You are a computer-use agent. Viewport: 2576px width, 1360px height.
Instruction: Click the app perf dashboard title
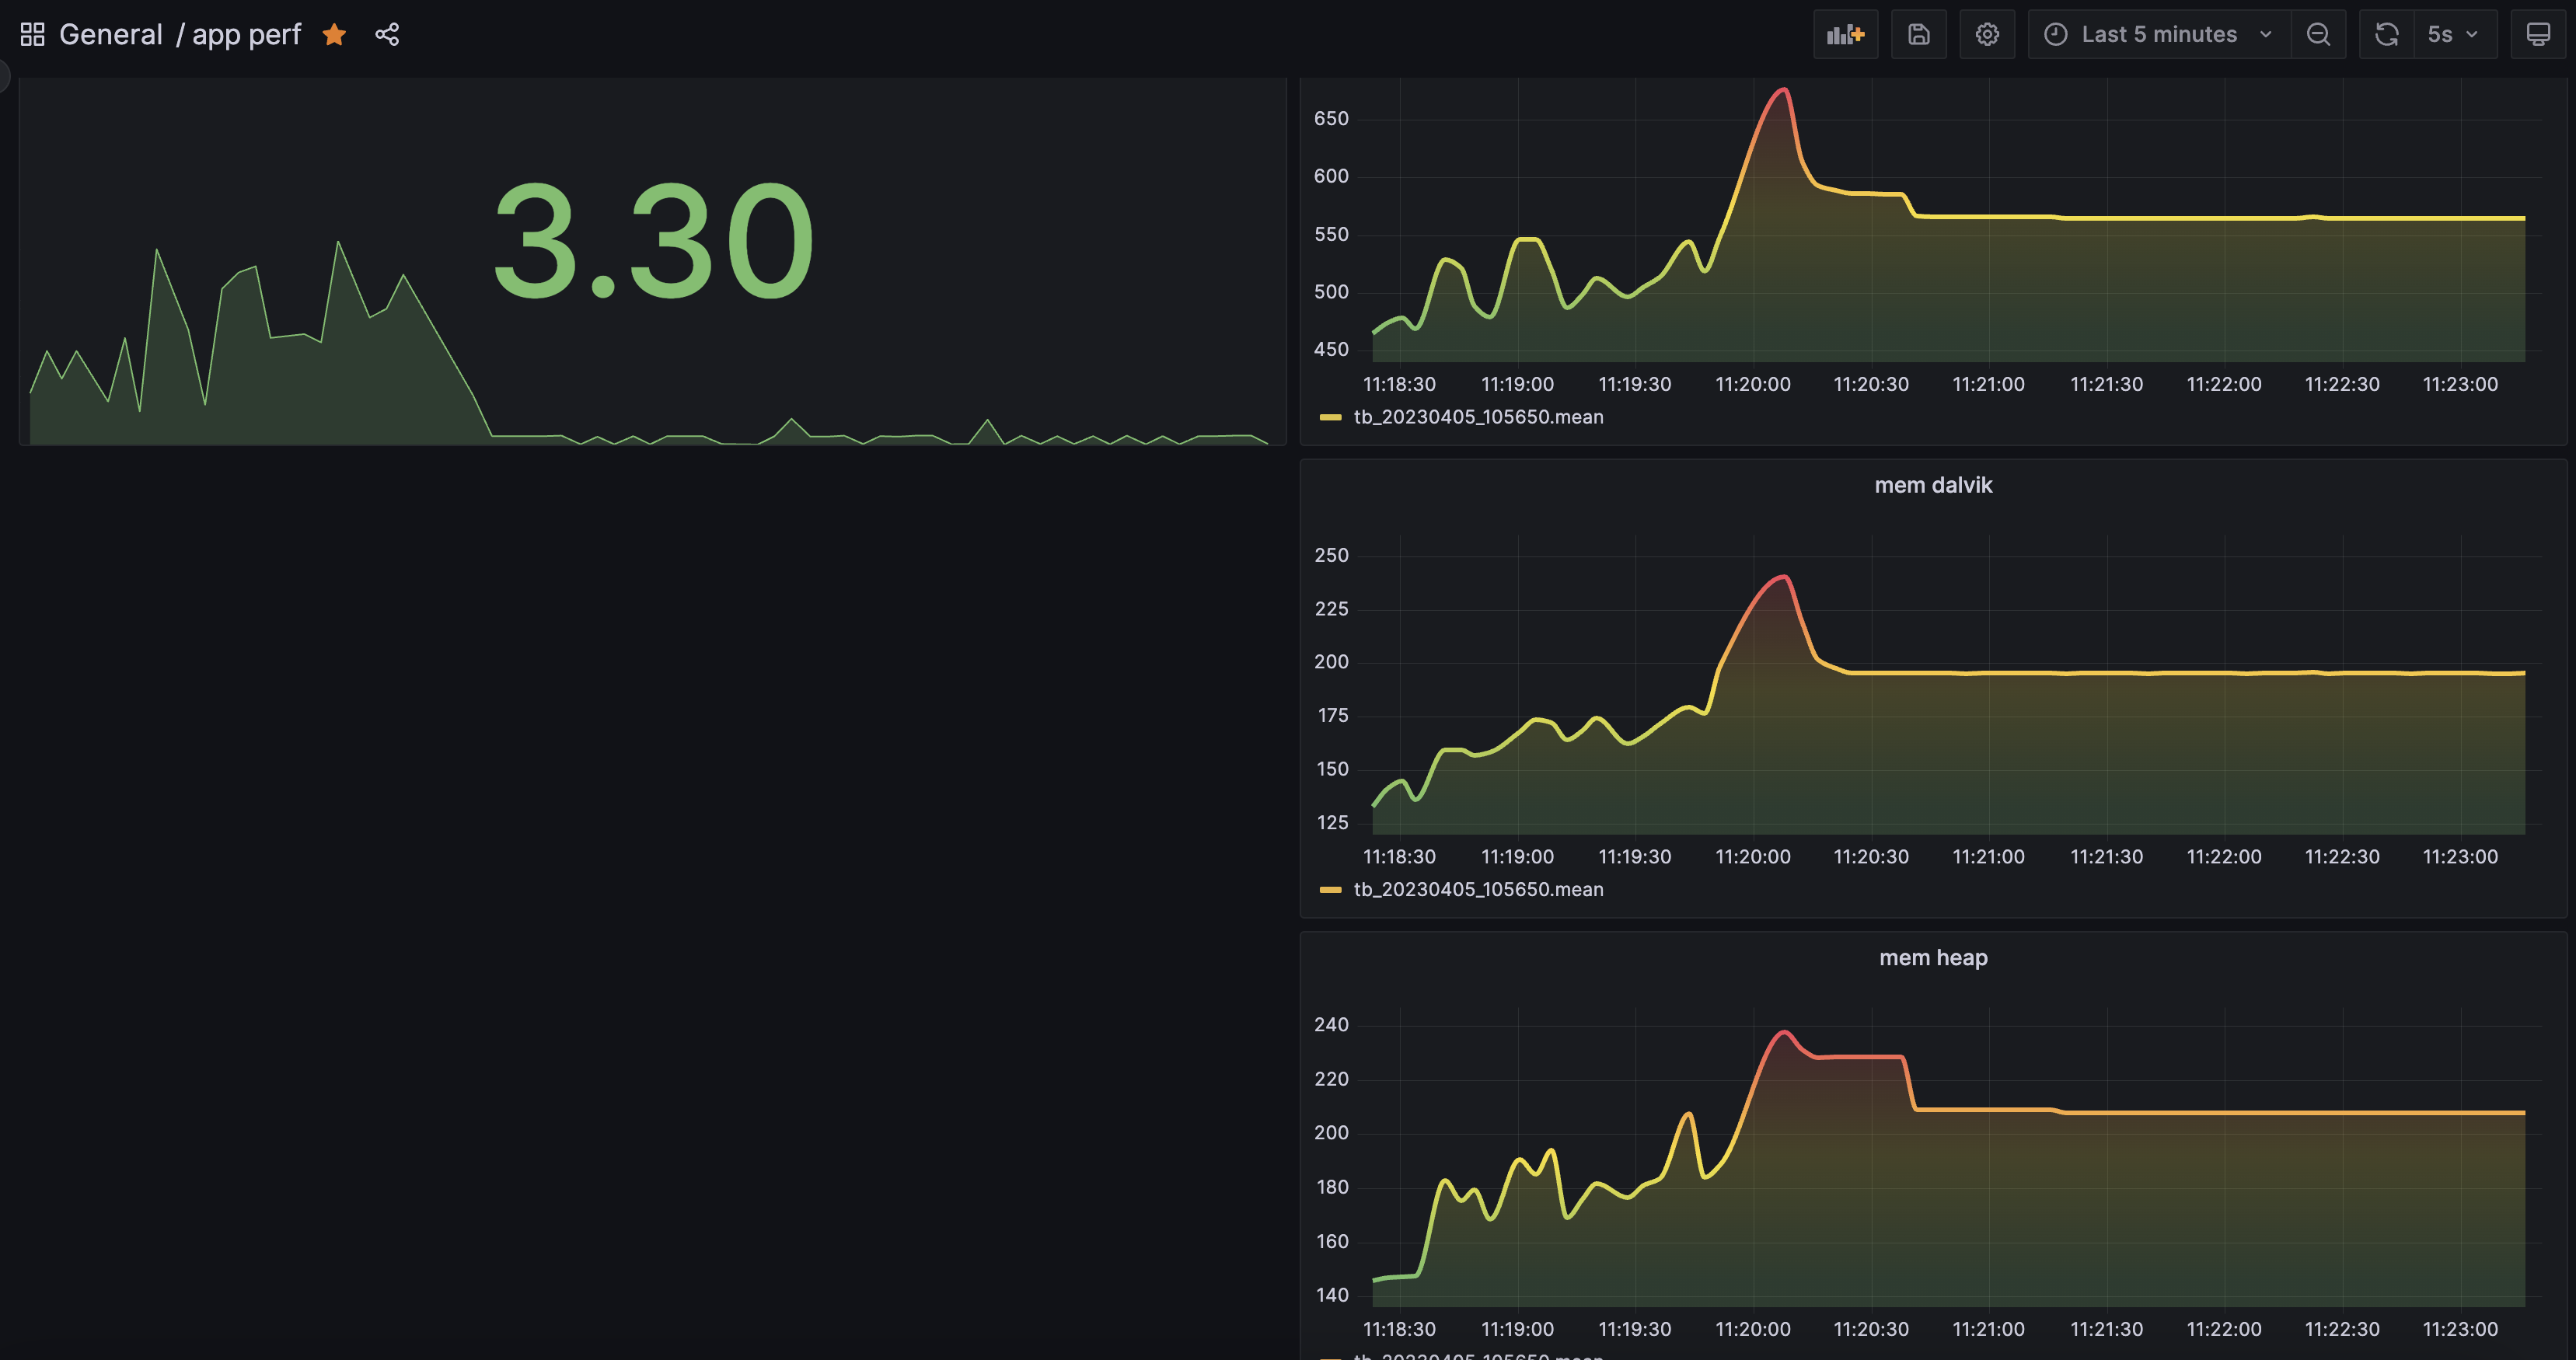(x=246, y=35)
